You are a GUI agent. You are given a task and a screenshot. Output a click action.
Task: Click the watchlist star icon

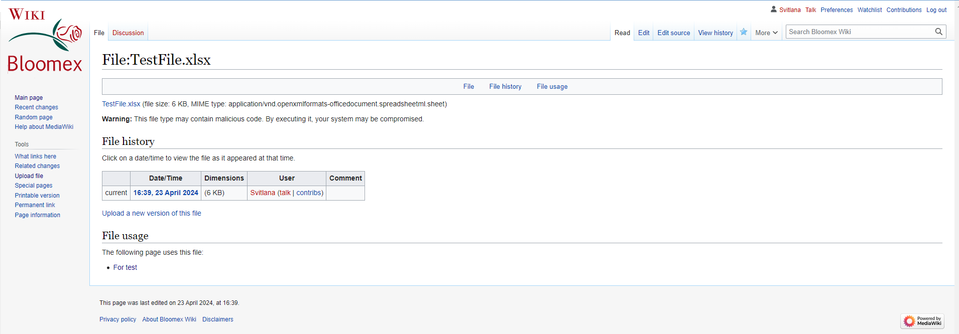744,32
